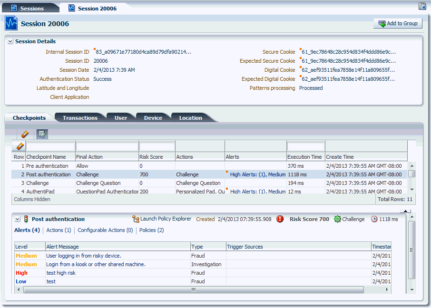
Task: Sort by Risk Score column header
Action: click(x=157, y=157)
